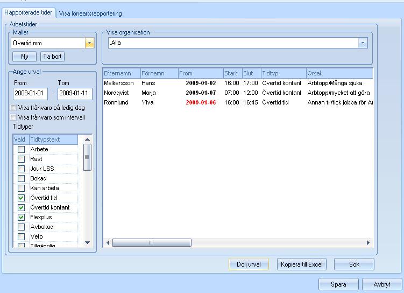The width and height of the screenshot is (404, 293).
Task: Open Visa löneartsrapportering tab
Action: [x=90, y=13]
